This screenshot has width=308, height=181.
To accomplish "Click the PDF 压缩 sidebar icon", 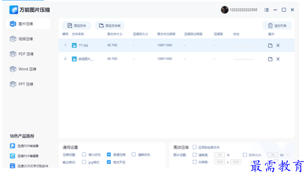I will (13, 54).
